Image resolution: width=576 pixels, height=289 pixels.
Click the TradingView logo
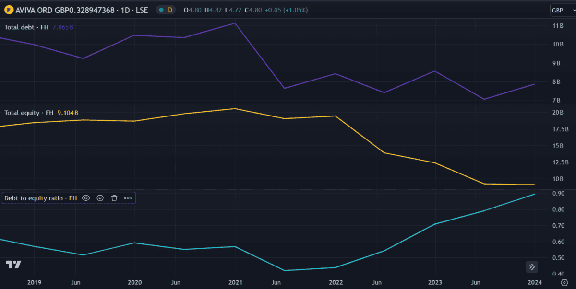13,265
